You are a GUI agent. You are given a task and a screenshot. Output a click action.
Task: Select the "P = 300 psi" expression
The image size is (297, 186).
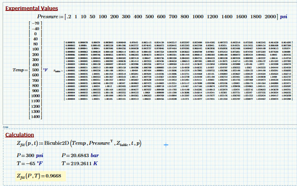pos(30,155)
